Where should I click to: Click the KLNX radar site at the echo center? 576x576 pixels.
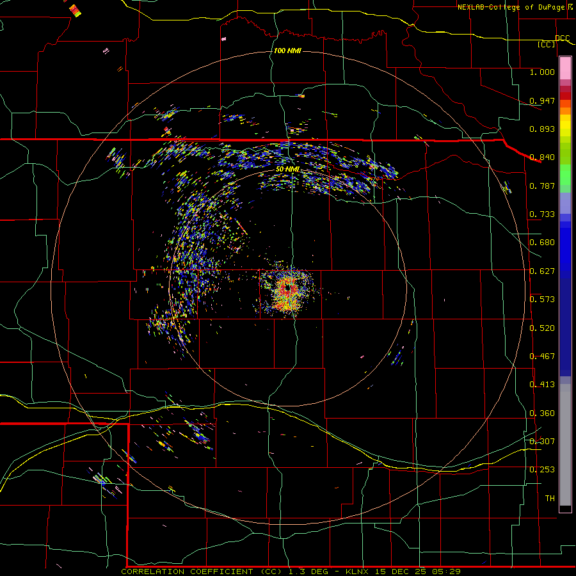(x=287, y=289)
